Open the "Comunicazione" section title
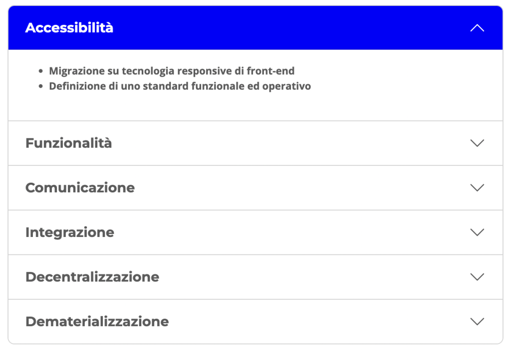The width and height of the screenshot is (511, 362). pos(80,188)
